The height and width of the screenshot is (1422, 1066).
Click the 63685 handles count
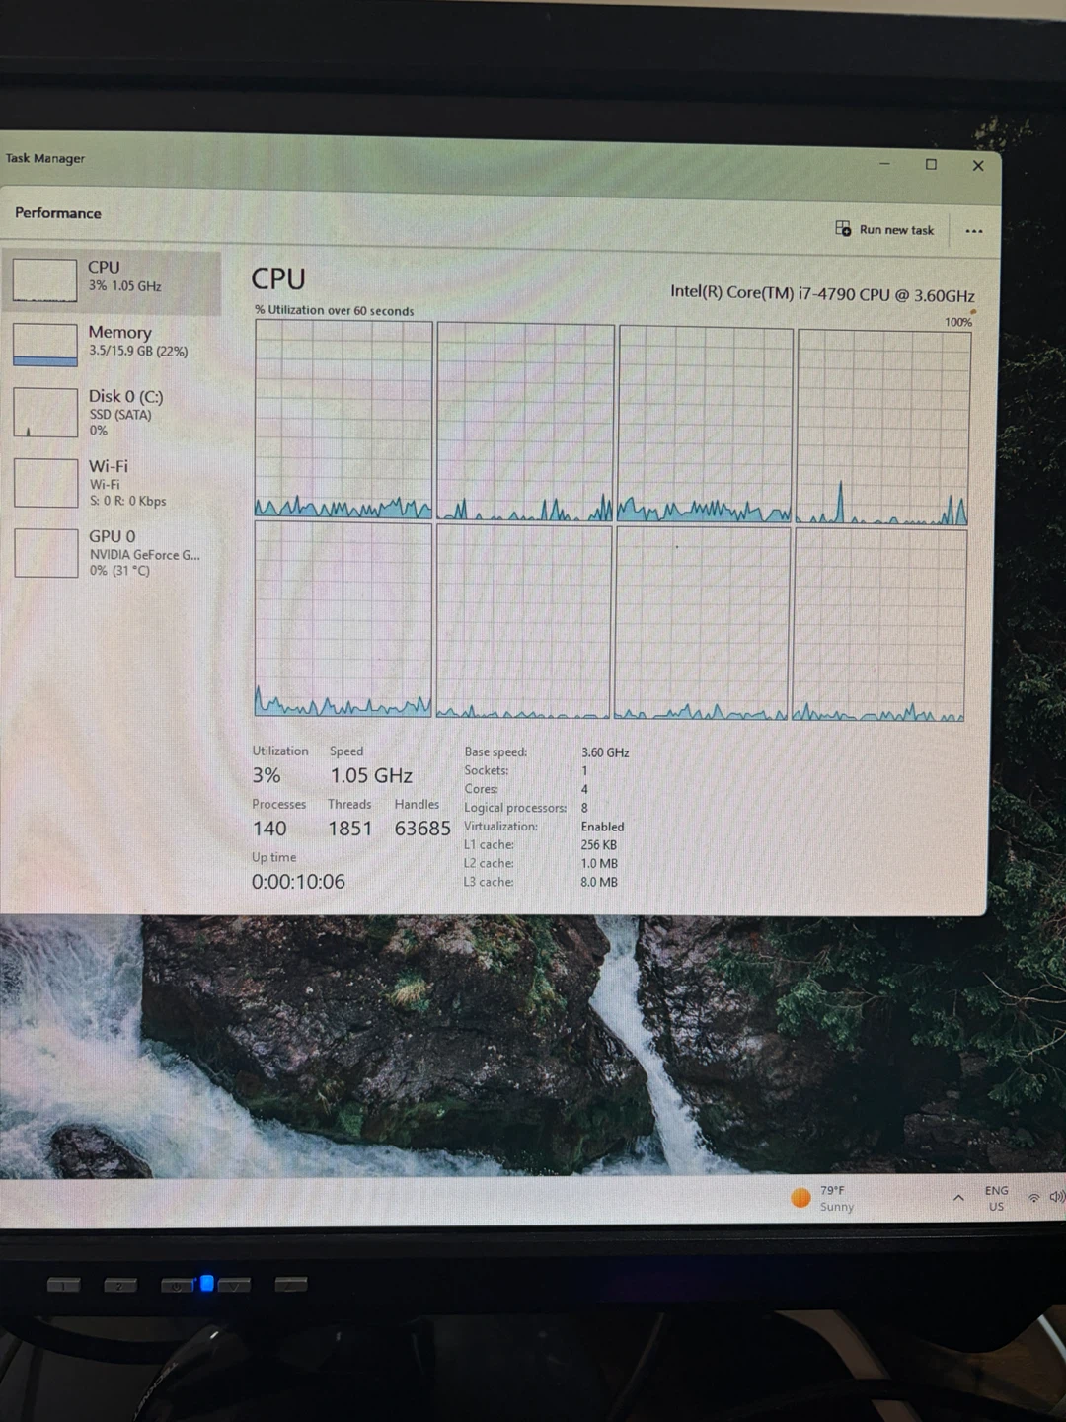421,829
